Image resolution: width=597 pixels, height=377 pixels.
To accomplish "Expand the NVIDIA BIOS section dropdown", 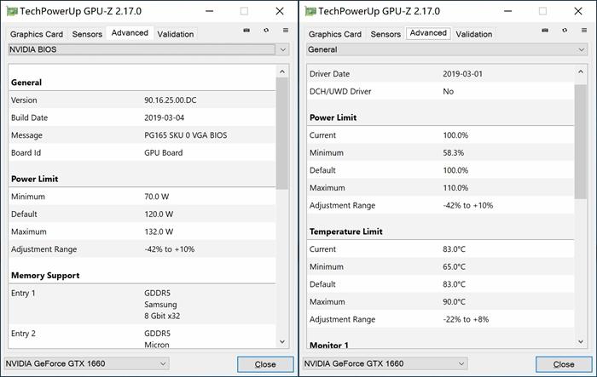I will pyautogui.click(x=282, y=49).
